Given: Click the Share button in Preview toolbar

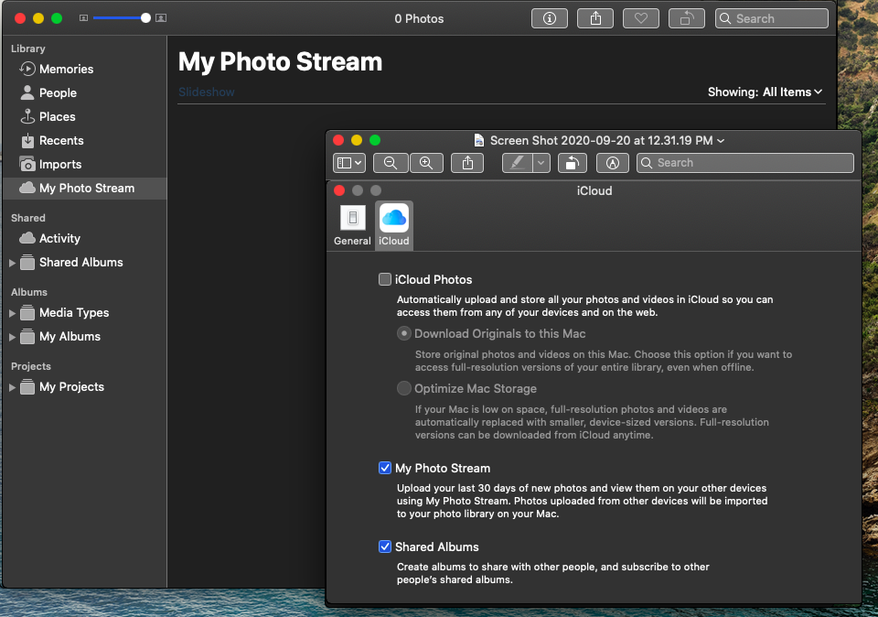Looking at the screenshot, I should pos(467,163).
